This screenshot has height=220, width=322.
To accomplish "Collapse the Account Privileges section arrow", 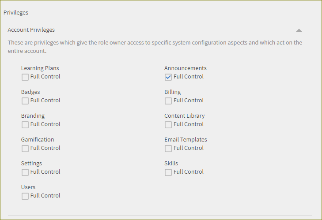I will [x=299, y=30].
